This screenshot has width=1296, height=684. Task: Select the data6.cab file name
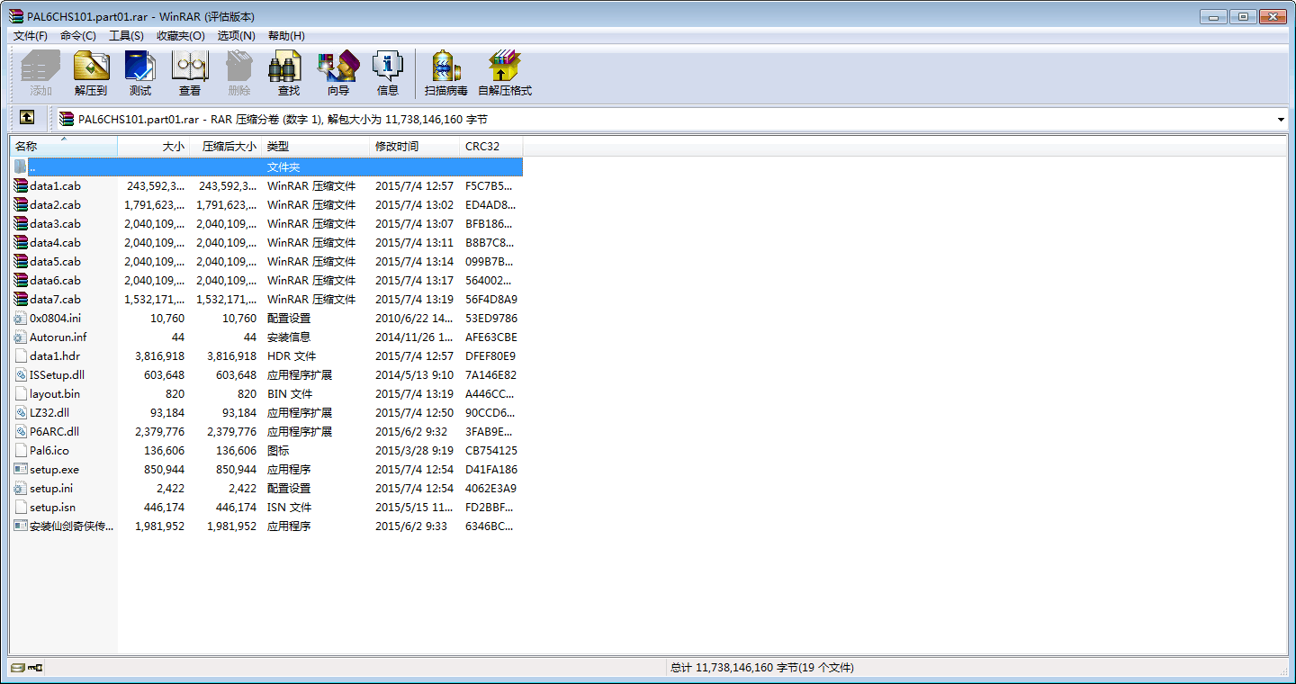pos(55,280)
